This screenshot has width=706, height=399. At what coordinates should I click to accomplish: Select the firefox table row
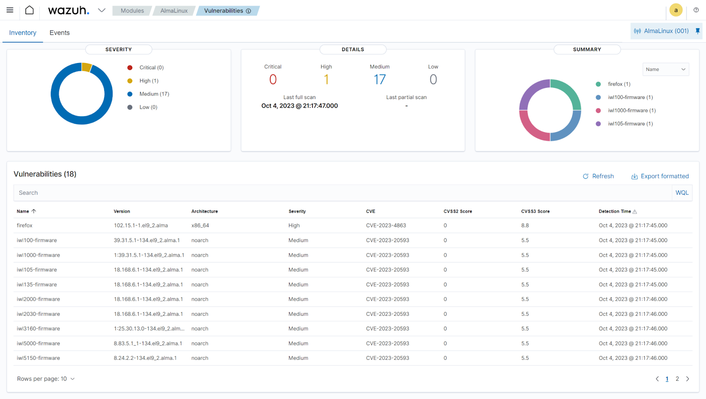(x=353, y=225)
